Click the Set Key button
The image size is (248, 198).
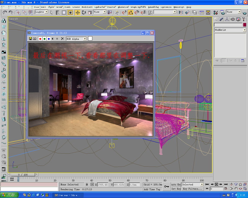176,189
